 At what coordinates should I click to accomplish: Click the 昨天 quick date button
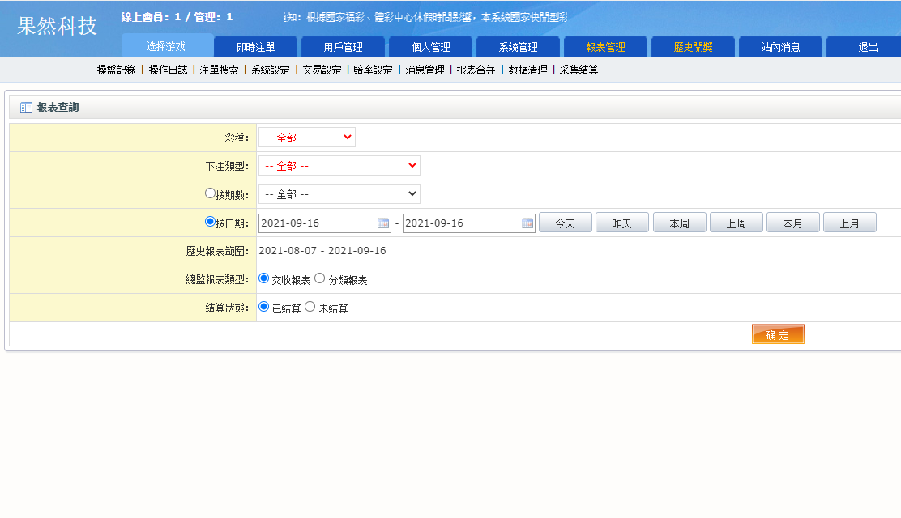[x=621, y=222]
